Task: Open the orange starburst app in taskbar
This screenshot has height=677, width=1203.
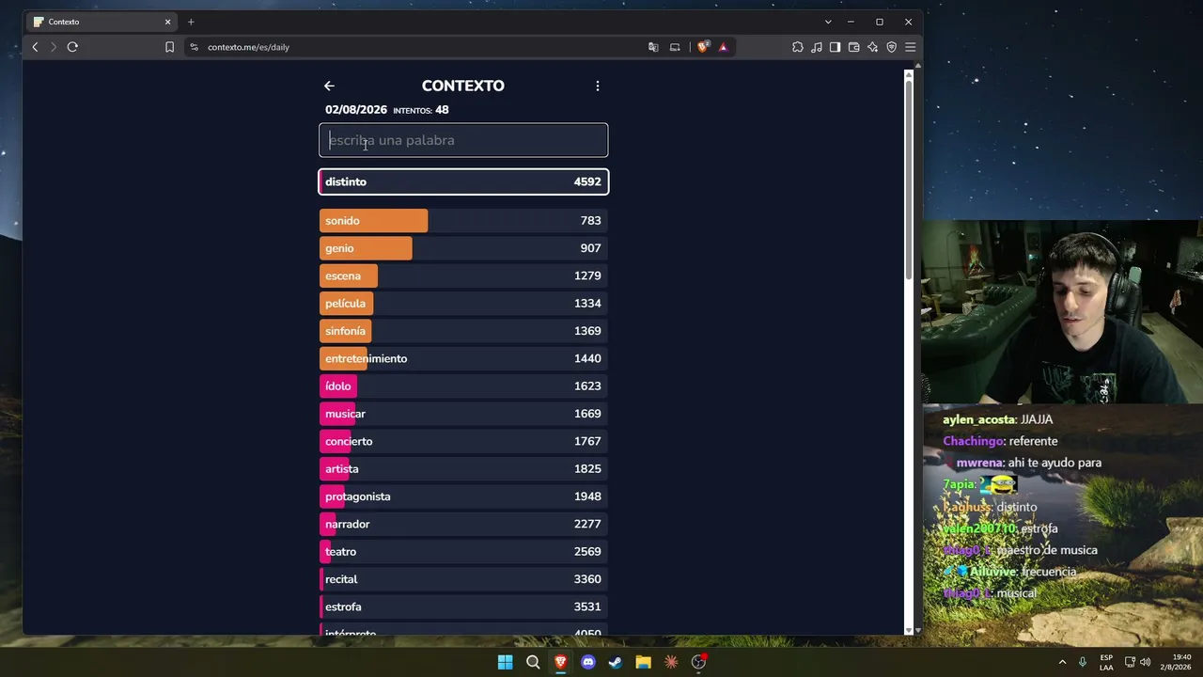Action: point(671,662)
